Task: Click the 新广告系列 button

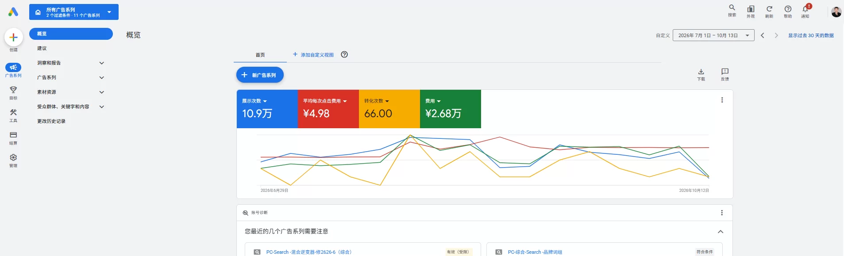Action: click(x=260, y=75)
